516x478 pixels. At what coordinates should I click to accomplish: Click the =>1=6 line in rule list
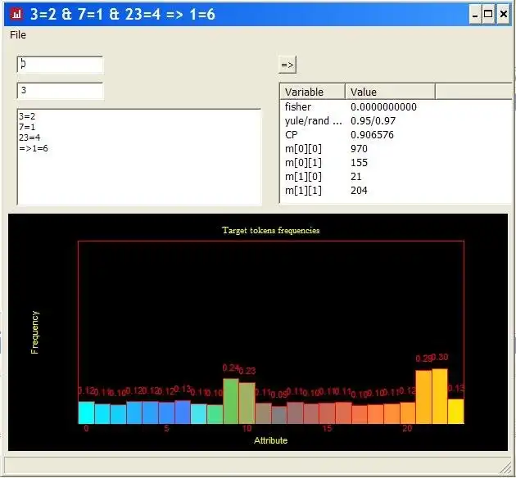(x=34, y=149)
